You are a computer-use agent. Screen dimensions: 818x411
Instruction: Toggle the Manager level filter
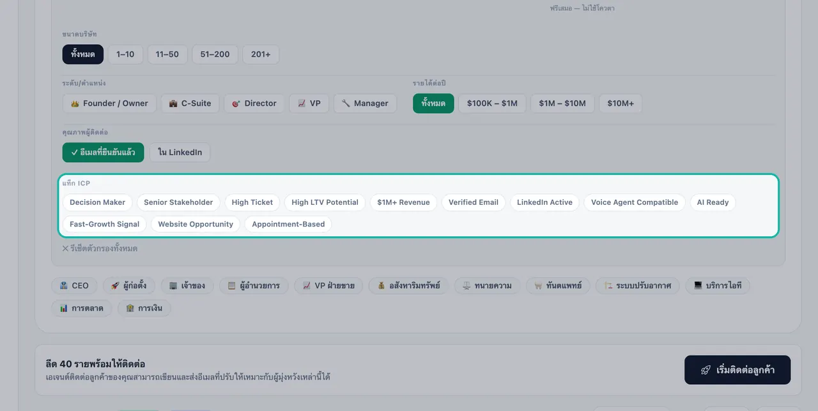pos(365,103)
